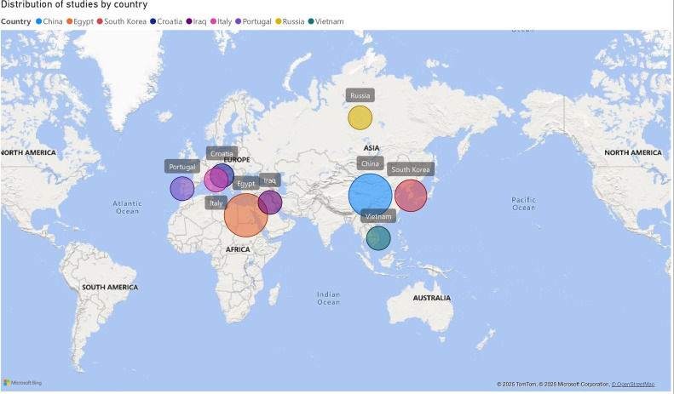Click the Iraq legend color dot

tap(189, 21)
